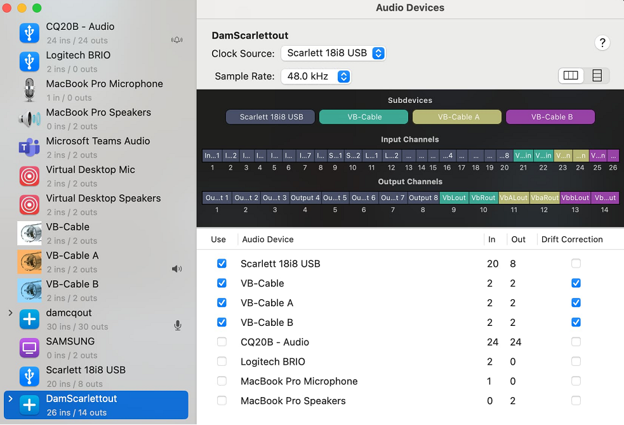Toggle Drift Correction for VB-Cable B

pos(576,322)
